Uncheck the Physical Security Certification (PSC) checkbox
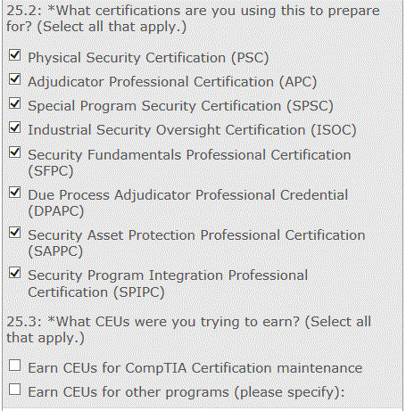 (14, 55)
